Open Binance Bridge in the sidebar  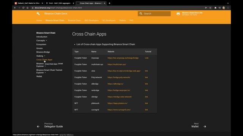pos(43,52)
